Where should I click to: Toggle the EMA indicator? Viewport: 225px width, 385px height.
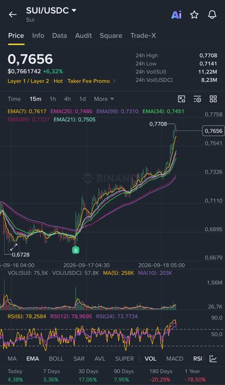(x=33, y=359)
